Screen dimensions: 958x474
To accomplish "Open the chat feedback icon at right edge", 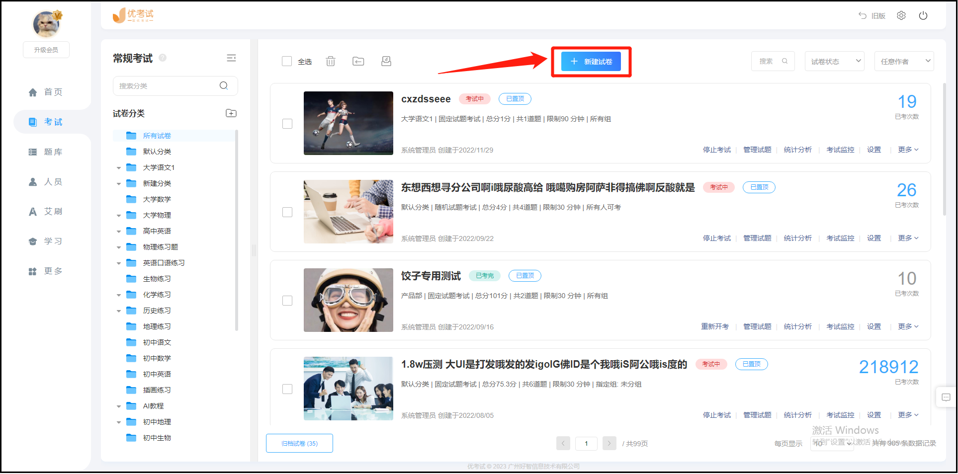I will 946,397.
